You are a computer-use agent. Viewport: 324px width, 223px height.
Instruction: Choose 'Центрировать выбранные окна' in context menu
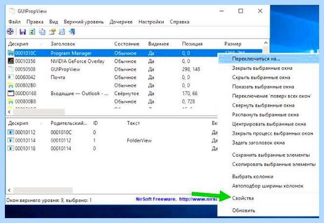pyautogui.click(x=268, y=124)
